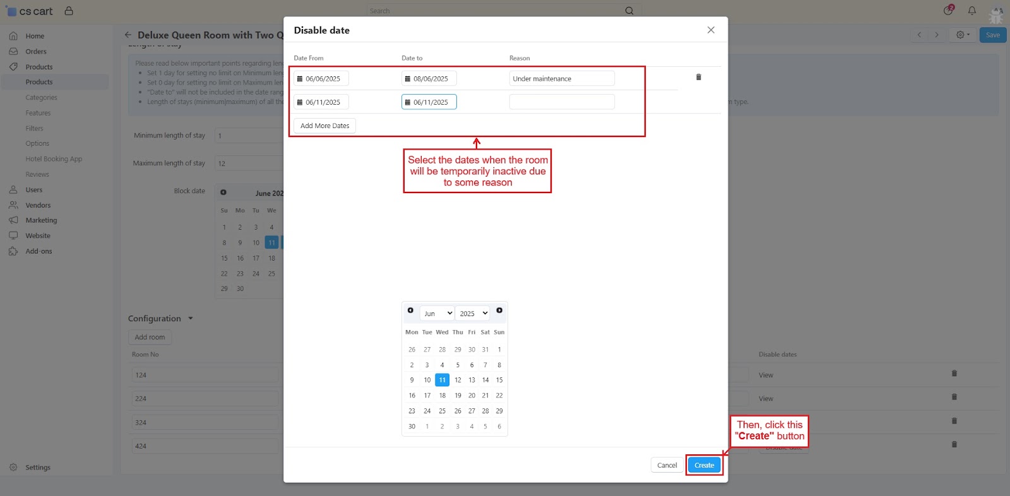This screenshot has width=1010, height=496.
Task: Open the notifications bell icon
Action: tap(972, 11)
